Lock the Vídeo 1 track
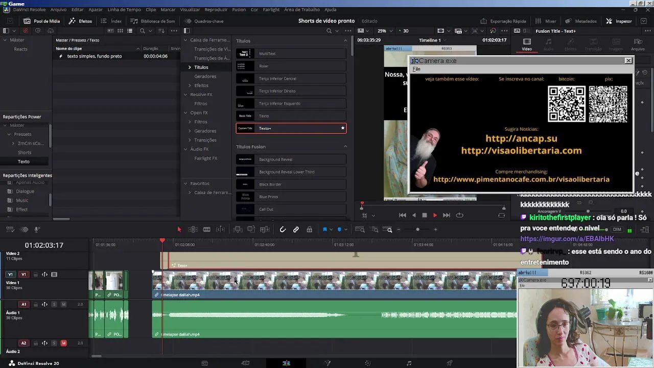654x368 pixels. click(x=35, y=274)
